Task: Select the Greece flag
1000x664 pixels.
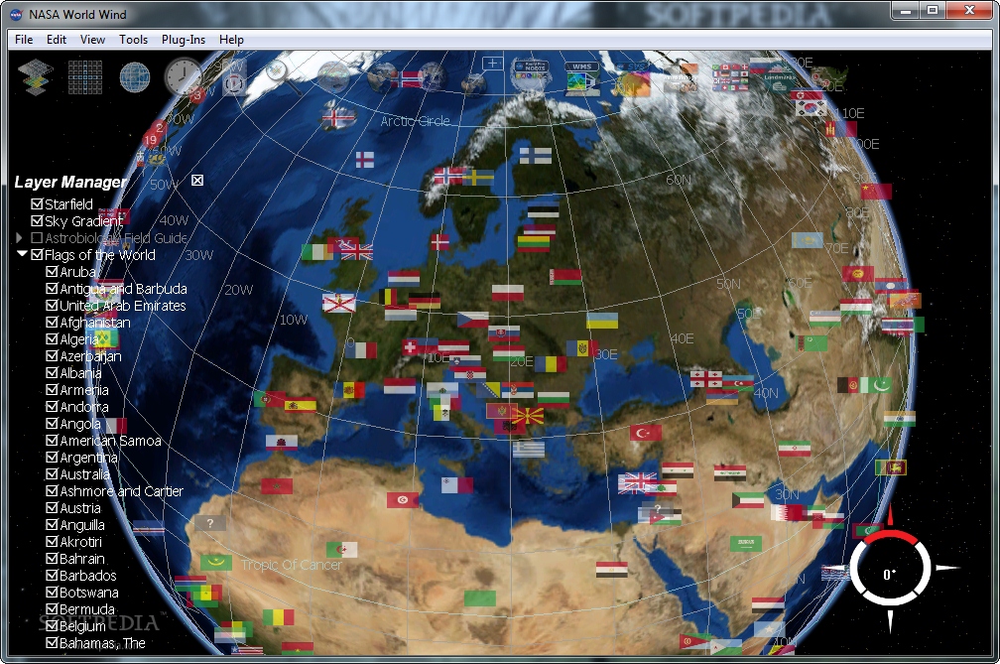Action: (529, 449)
